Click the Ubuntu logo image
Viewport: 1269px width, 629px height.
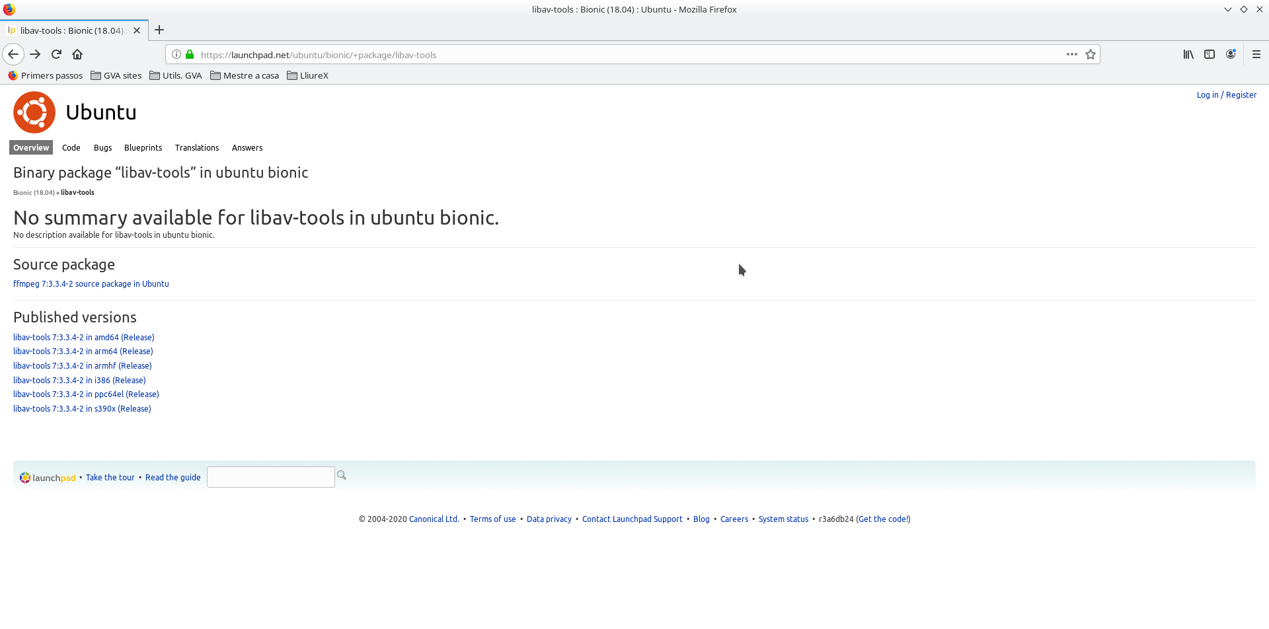[34, 112]
